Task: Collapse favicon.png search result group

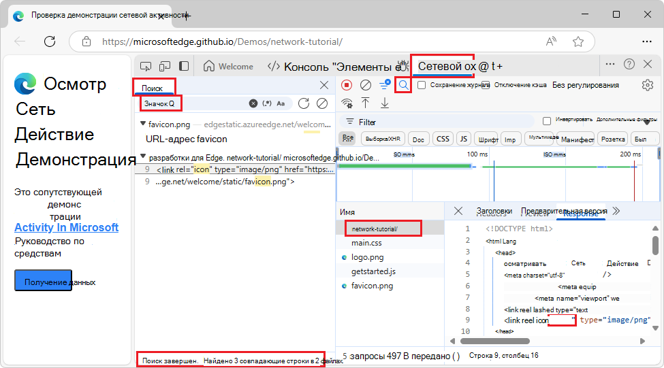Action: click(143, 124)
